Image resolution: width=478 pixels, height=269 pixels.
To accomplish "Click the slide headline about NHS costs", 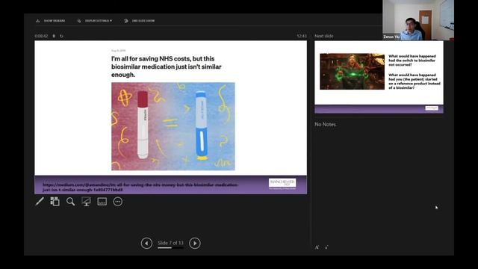I will point(167,67).
